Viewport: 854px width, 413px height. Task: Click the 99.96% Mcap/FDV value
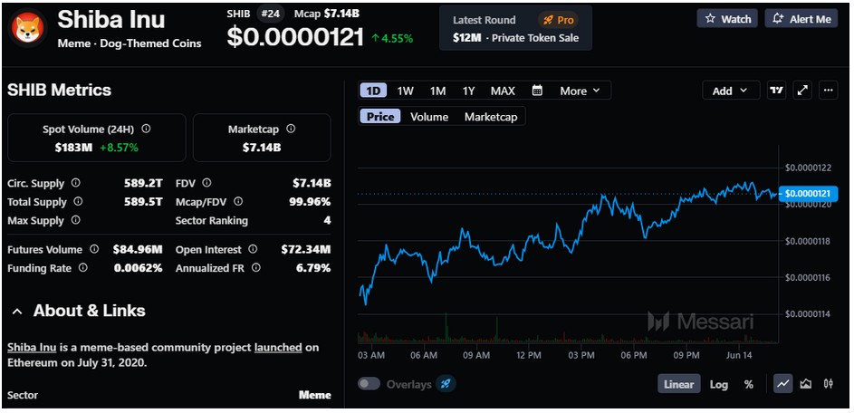[x=310, y=202]
